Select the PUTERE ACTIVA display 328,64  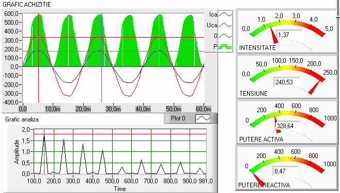pos(288,126)
